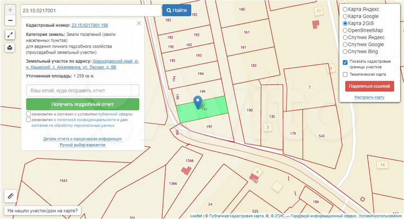The width and height of the screenshot is (404, 219).
Task: Open cadastral number link 23:15:0217001:198
Action: coord(90,25)
